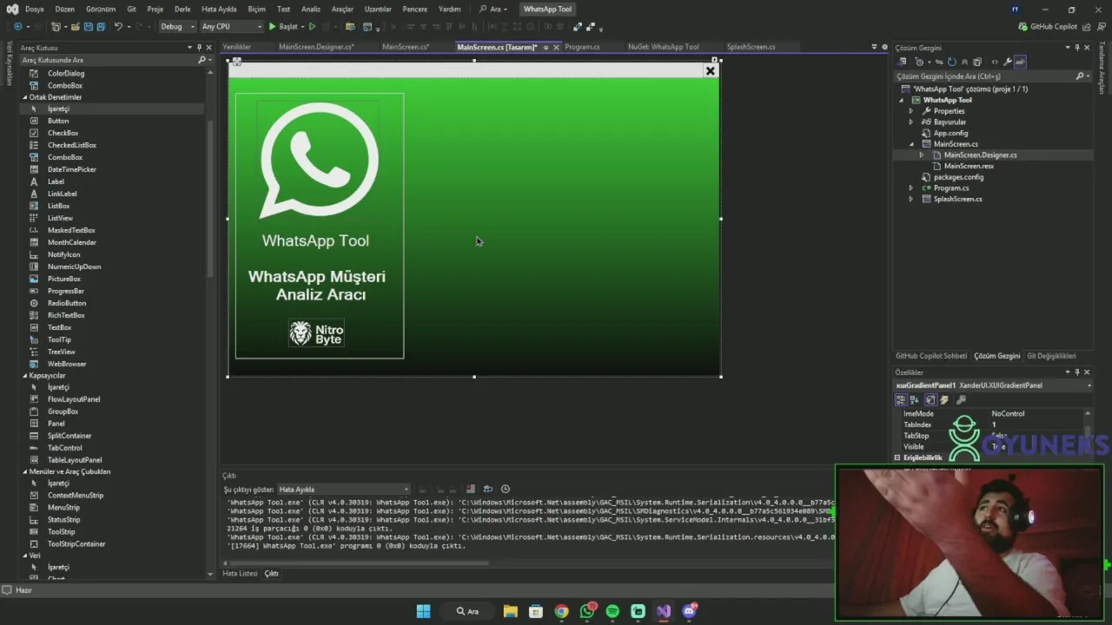Open the Şu çıktıyı göster source dropdown

[x=343, y=490]
